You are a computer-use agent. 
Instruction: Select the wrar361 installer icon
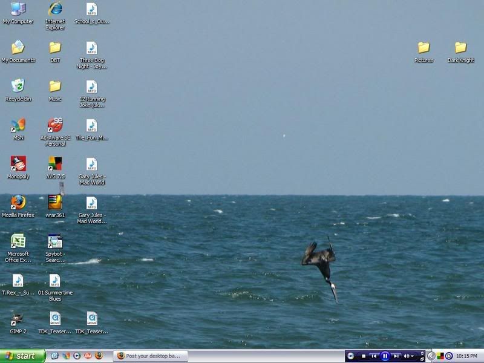[x=55, y=203]
